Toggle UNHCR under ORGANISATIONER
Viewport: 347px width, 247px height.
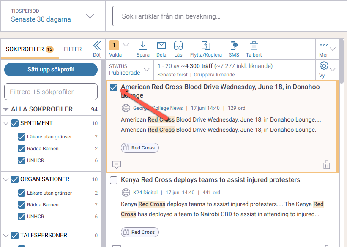(x=22, y=217)
